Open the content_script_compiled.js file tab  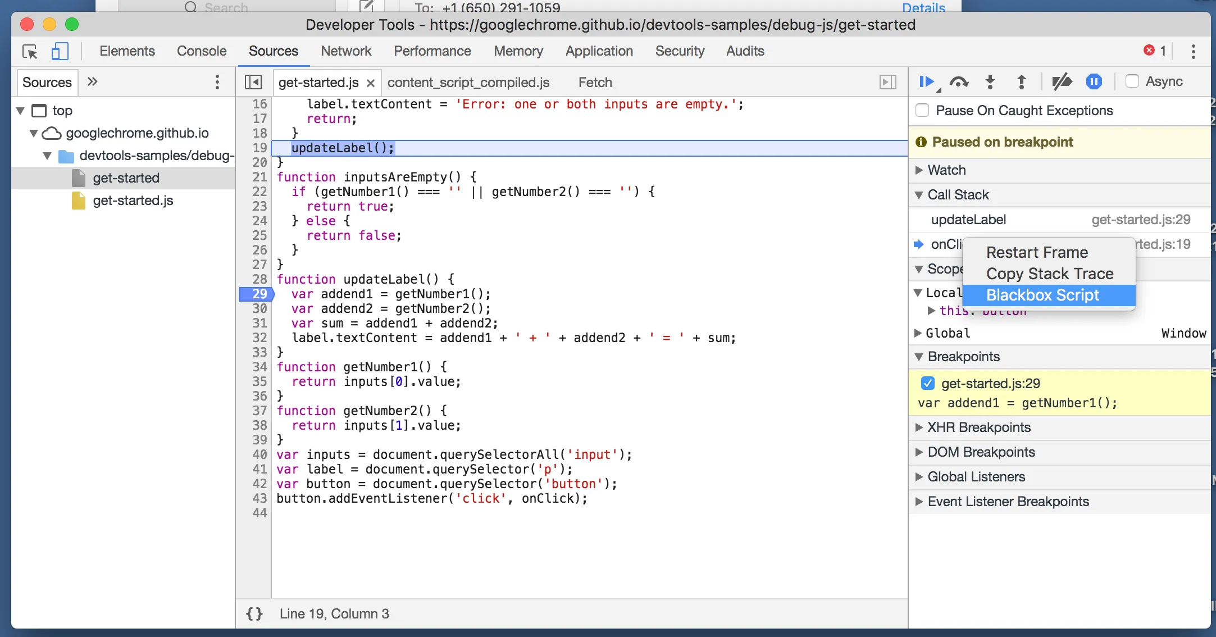(468, 83)
